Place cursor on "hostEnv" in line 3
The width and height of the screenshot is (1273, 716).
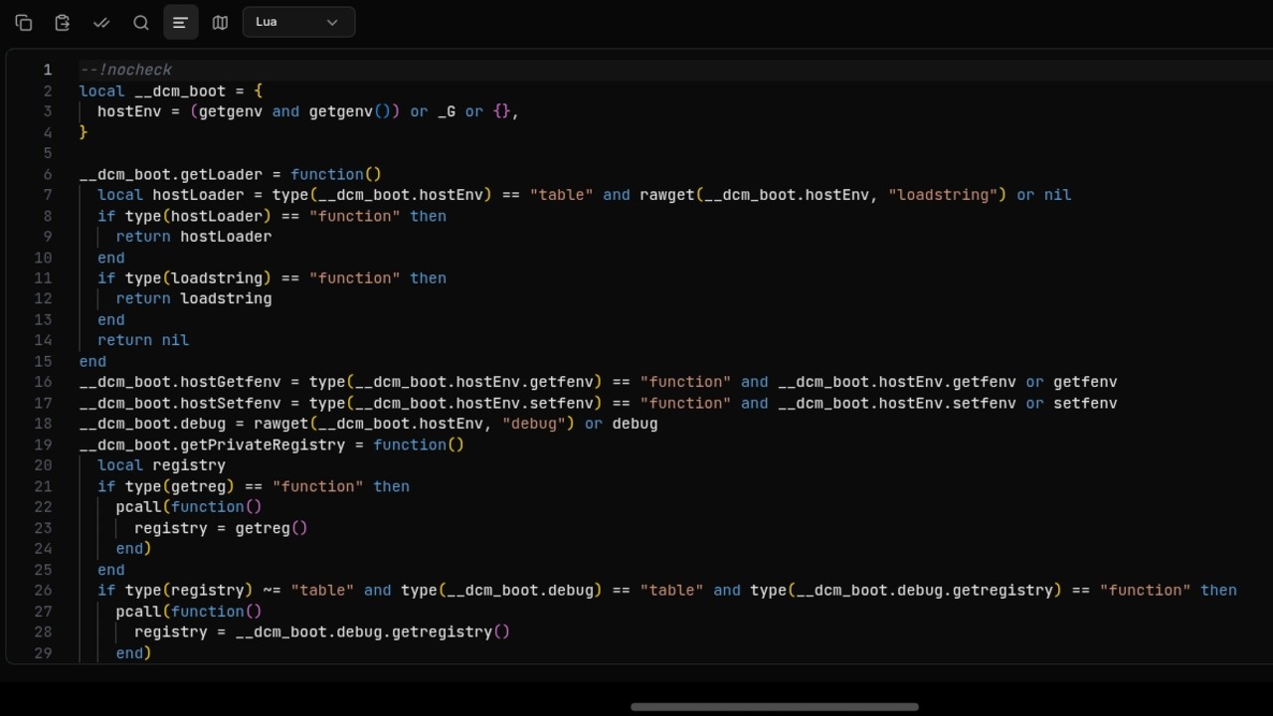[x=129, y=111]
